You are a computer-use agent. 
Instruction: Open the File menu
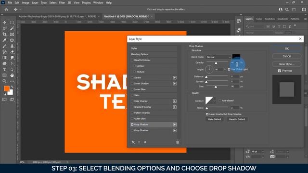click(10, 3)
